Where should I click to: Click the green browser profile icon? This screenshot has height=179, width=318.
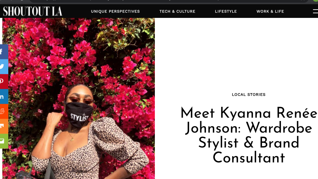(x=315, y=1)
